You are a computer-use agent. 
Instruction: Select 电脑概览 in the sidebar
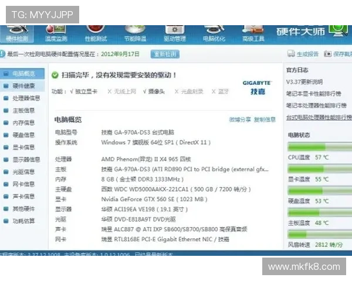(22, 74)
